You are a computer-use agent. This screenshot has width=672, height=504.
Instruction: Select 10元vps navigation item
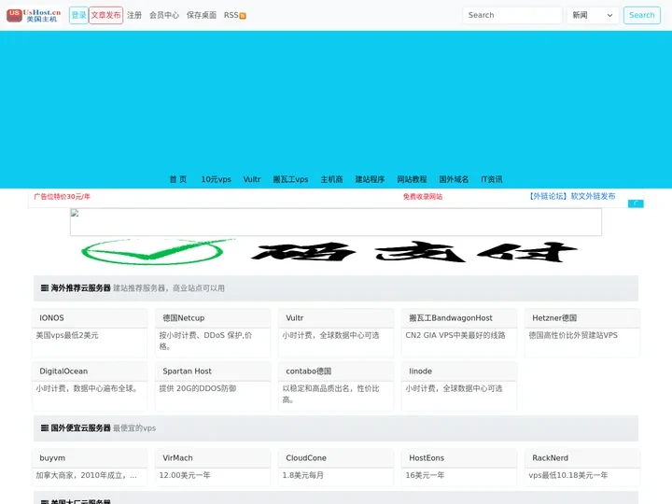(x=216, y=179)
